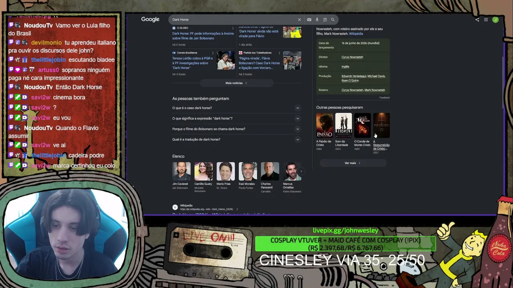Click the release date "15 de junho de 2026"
Viewport: 513px width, 288px height.
click(x=360, y=43)
